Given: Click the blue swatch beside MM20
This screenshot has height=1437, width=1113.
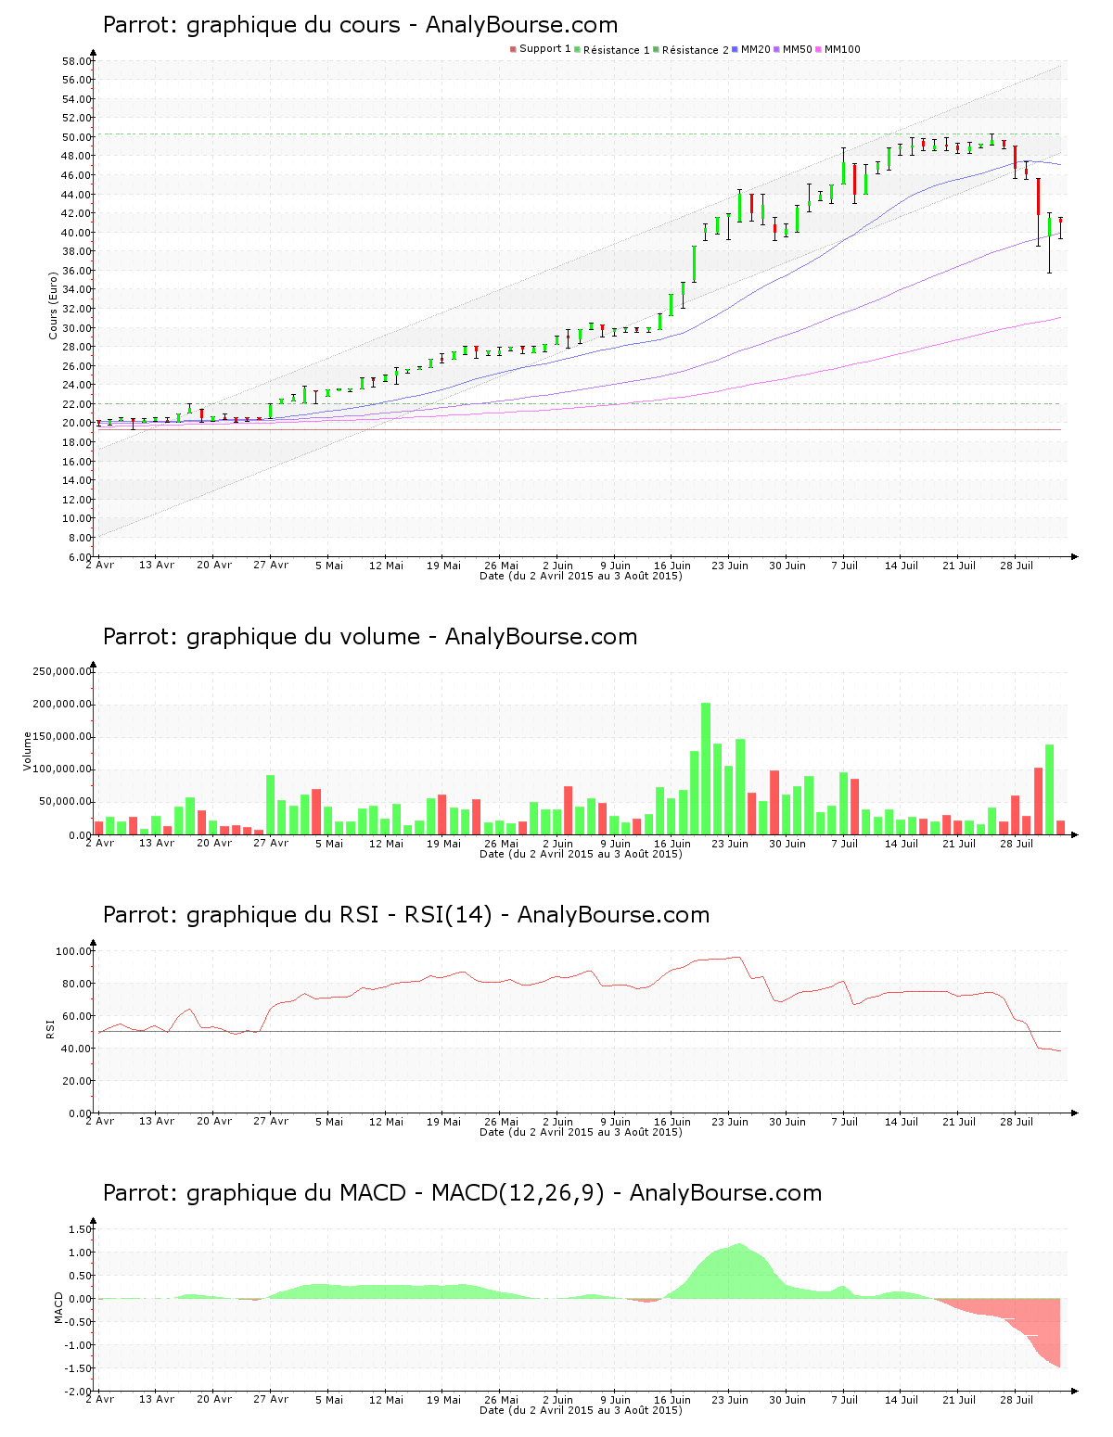Looking at the screenshot, I should pos(735,49).
